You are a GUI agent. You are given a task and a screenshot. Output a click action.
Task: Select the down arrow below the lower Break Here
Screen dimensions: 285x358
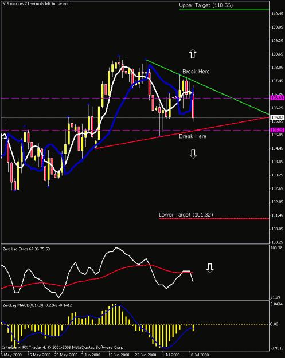pyautogui.click(x=193, y=154)
